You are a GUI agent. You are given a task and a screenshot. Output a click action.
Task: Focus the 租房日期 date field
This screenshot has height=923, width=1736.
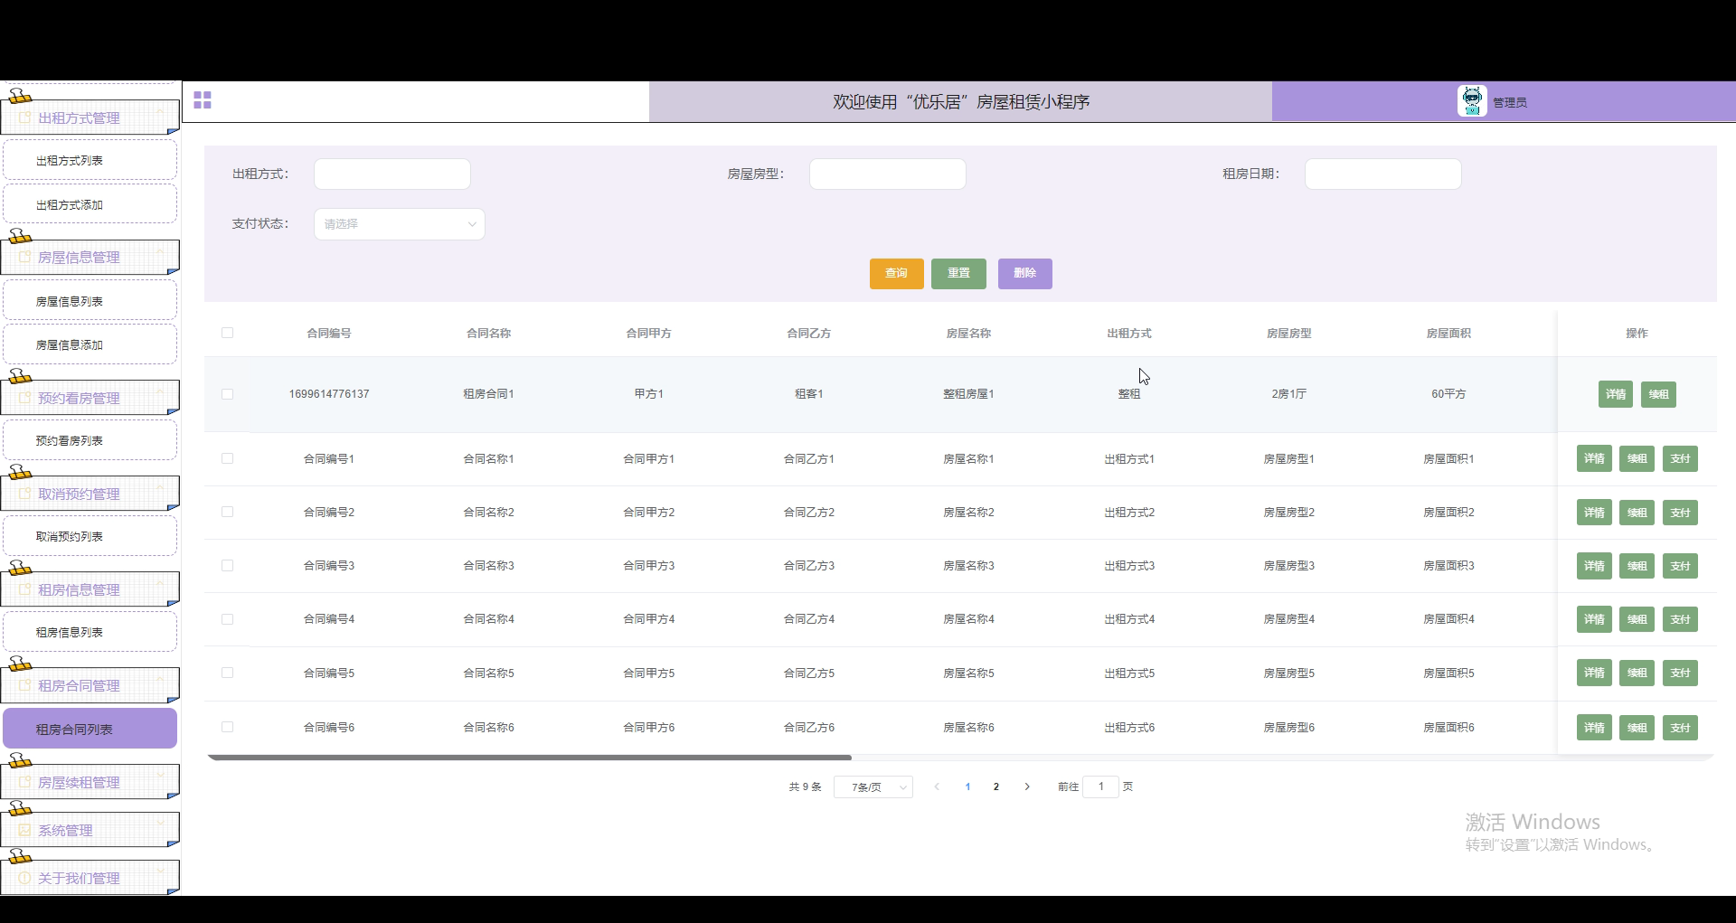[x=1383, y=174]
